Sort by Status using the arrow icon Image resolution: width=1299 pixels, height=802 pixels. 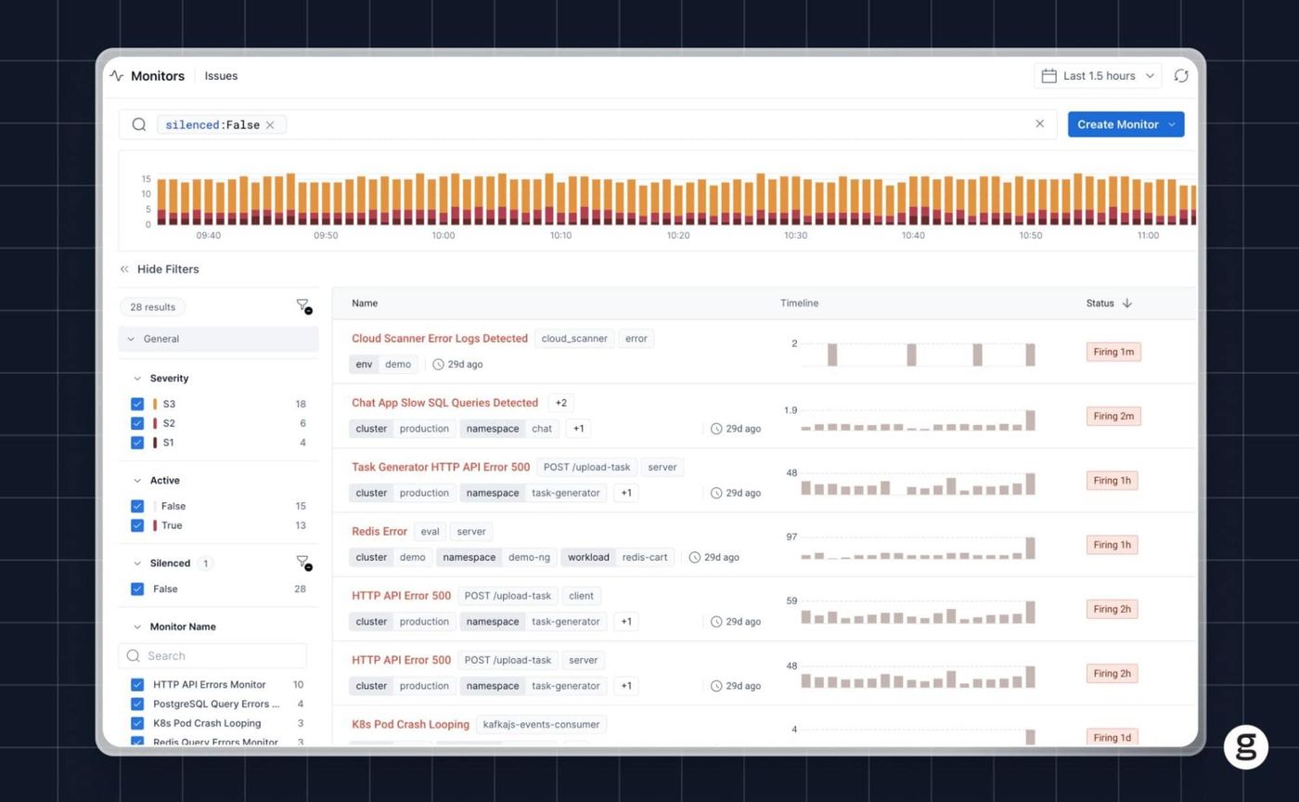pos(1126,303)
